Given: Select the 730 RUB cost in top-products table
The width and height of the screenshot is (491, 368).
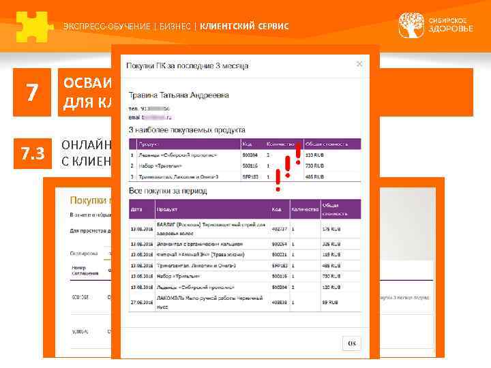Looking at the screenshot, I should coord(314,166).
